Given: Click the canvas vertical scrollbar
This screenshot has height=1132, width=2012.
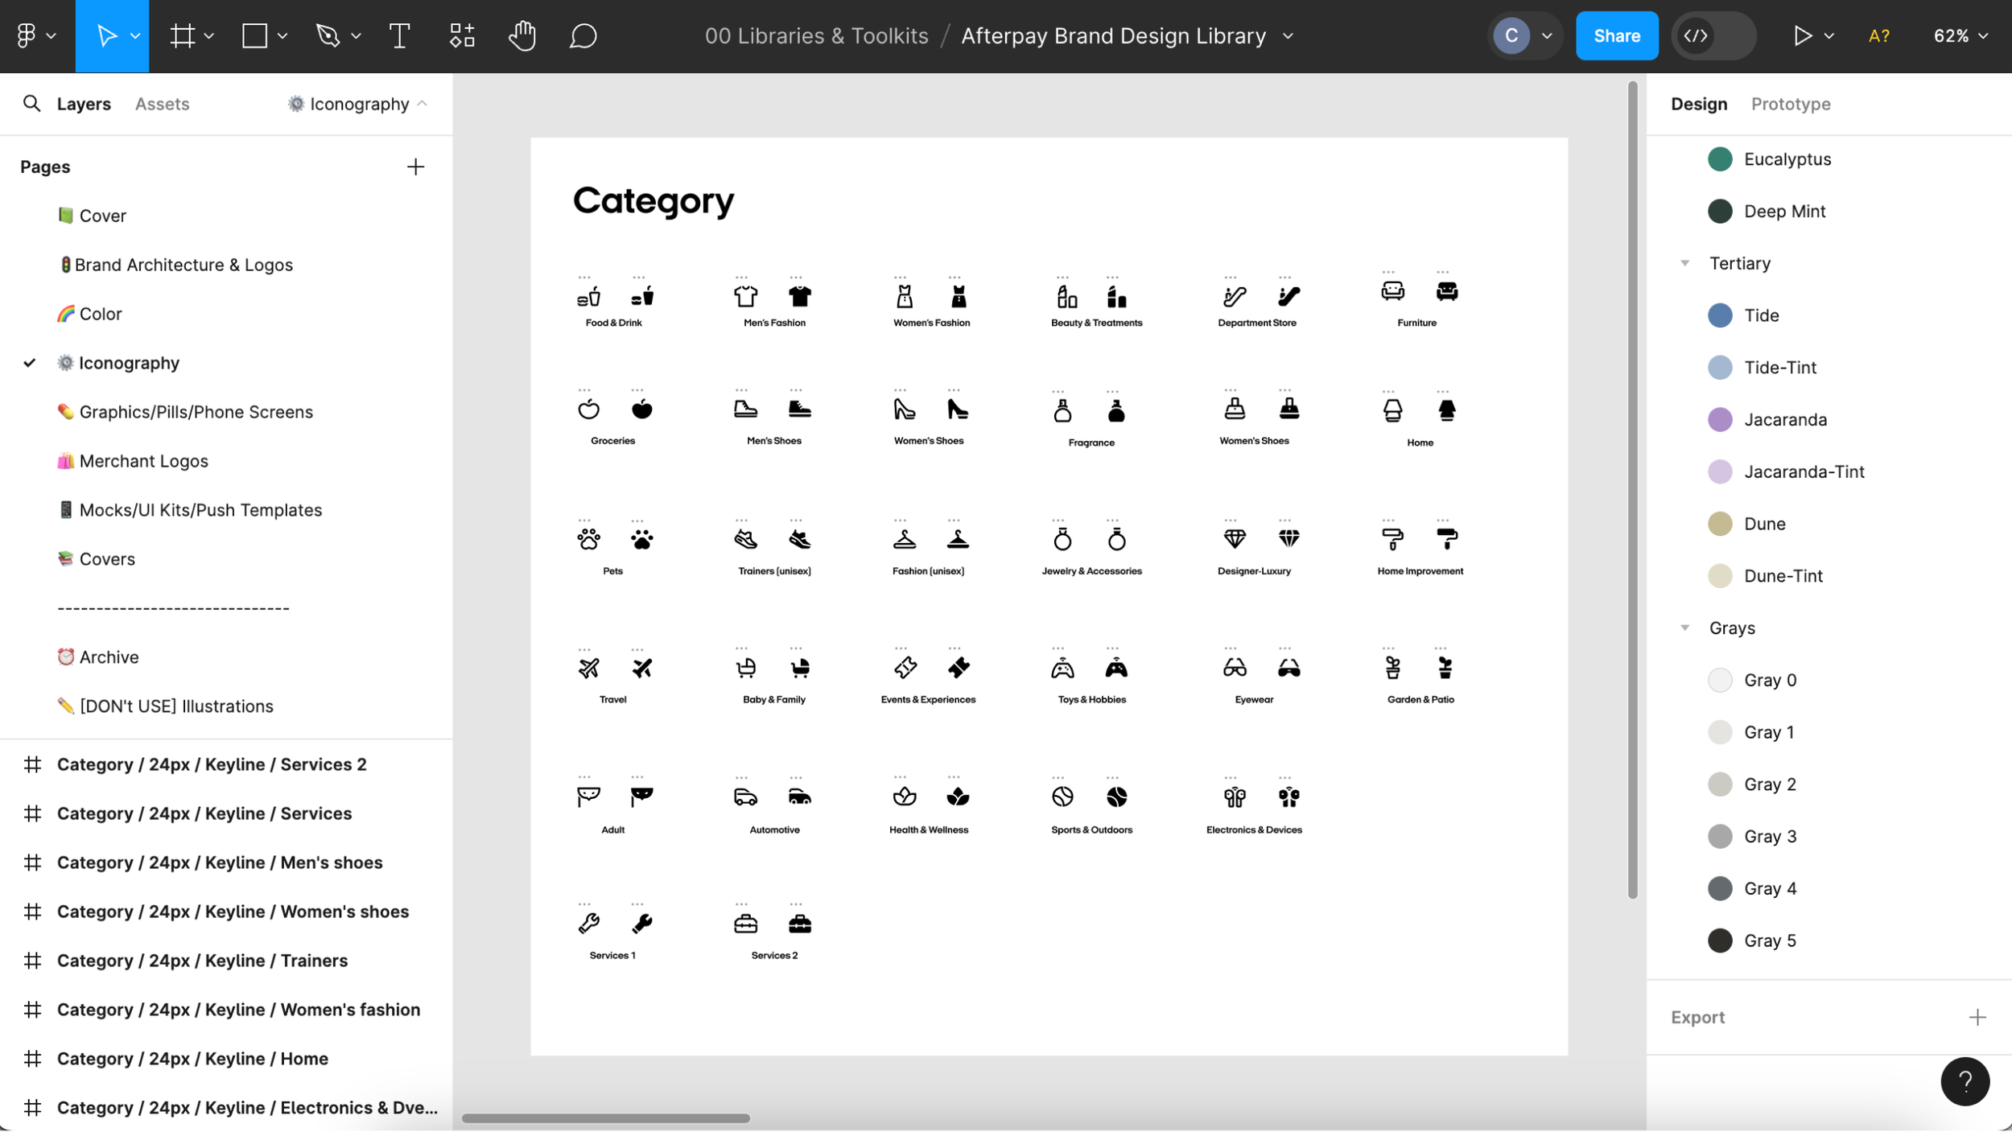Looking at the screenshot, I should 1631,491.
